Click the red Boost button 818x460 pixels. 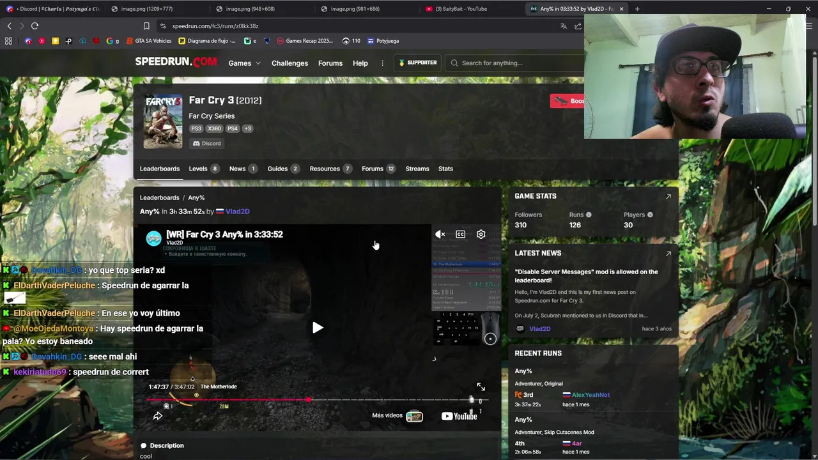click(x=567, y=101)
